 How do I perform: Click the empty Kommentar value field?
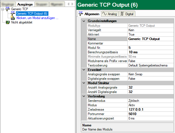pyautogui.click(x=151, y=43)
